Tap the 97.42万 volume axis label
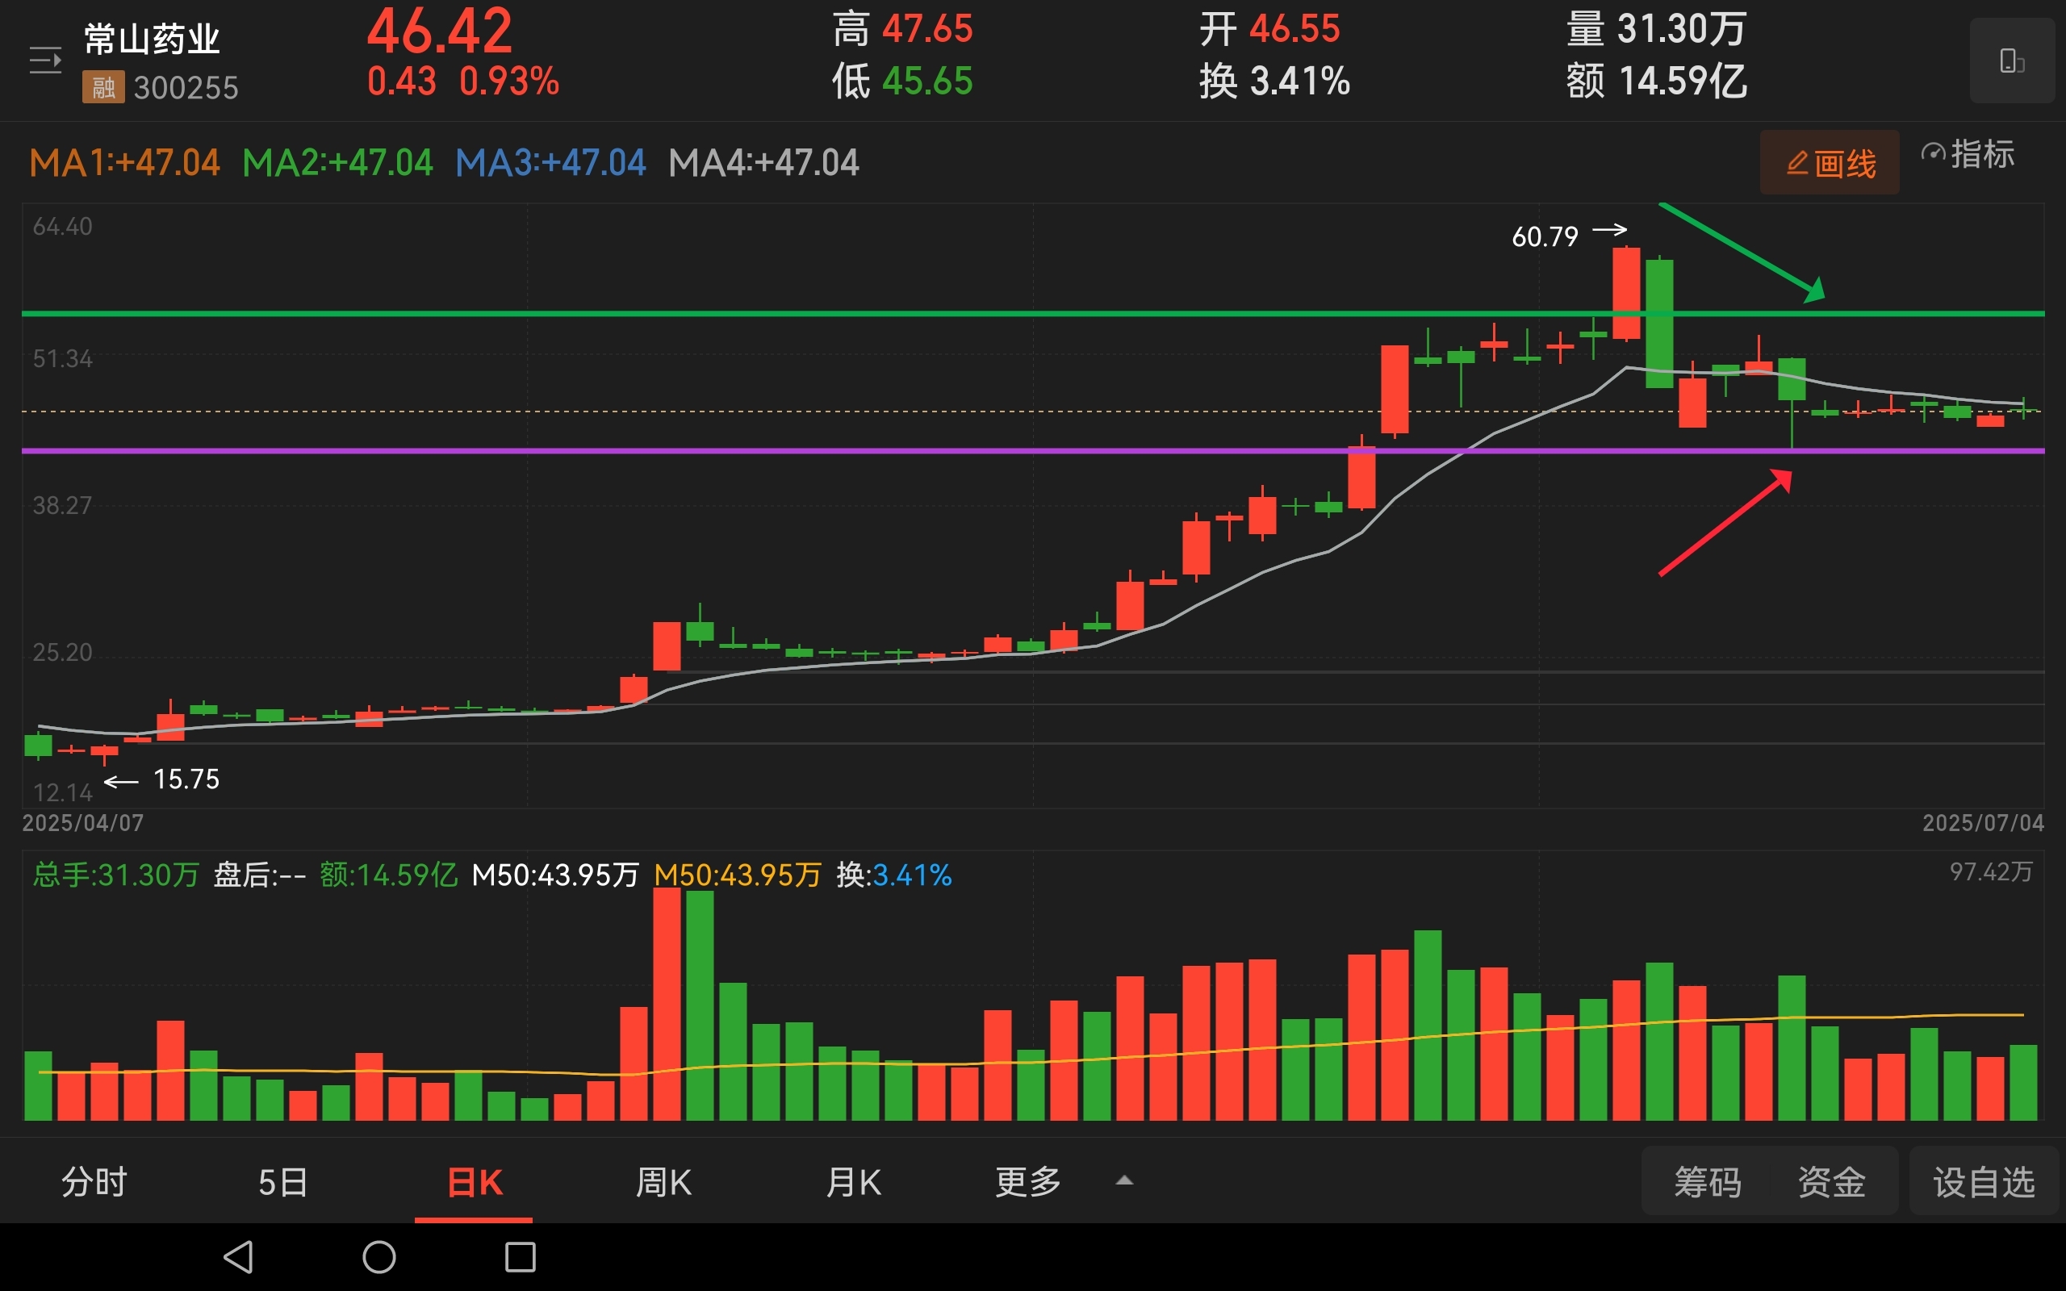Image resolution: width=2066 pixels, height=1291 pixels. [1990, 871]
